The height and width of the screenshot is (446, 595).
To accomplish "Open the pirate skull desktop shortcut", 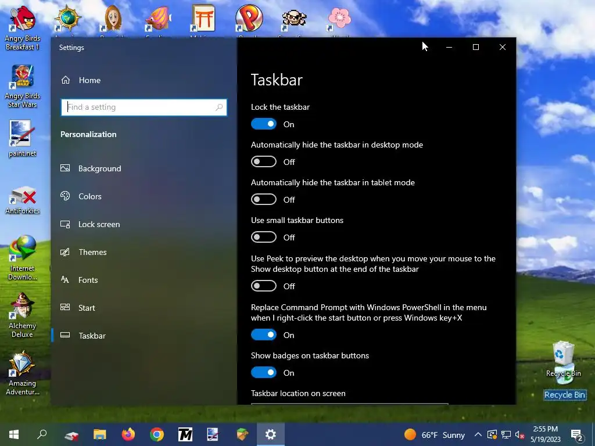I will tap(294, 19).
